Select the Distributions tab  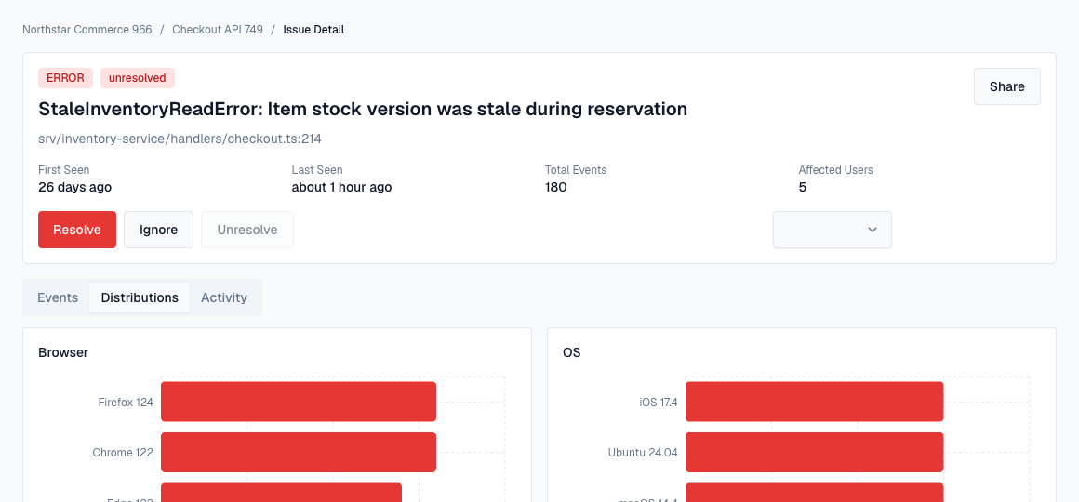pyautogui.click(x=140, y=297)
